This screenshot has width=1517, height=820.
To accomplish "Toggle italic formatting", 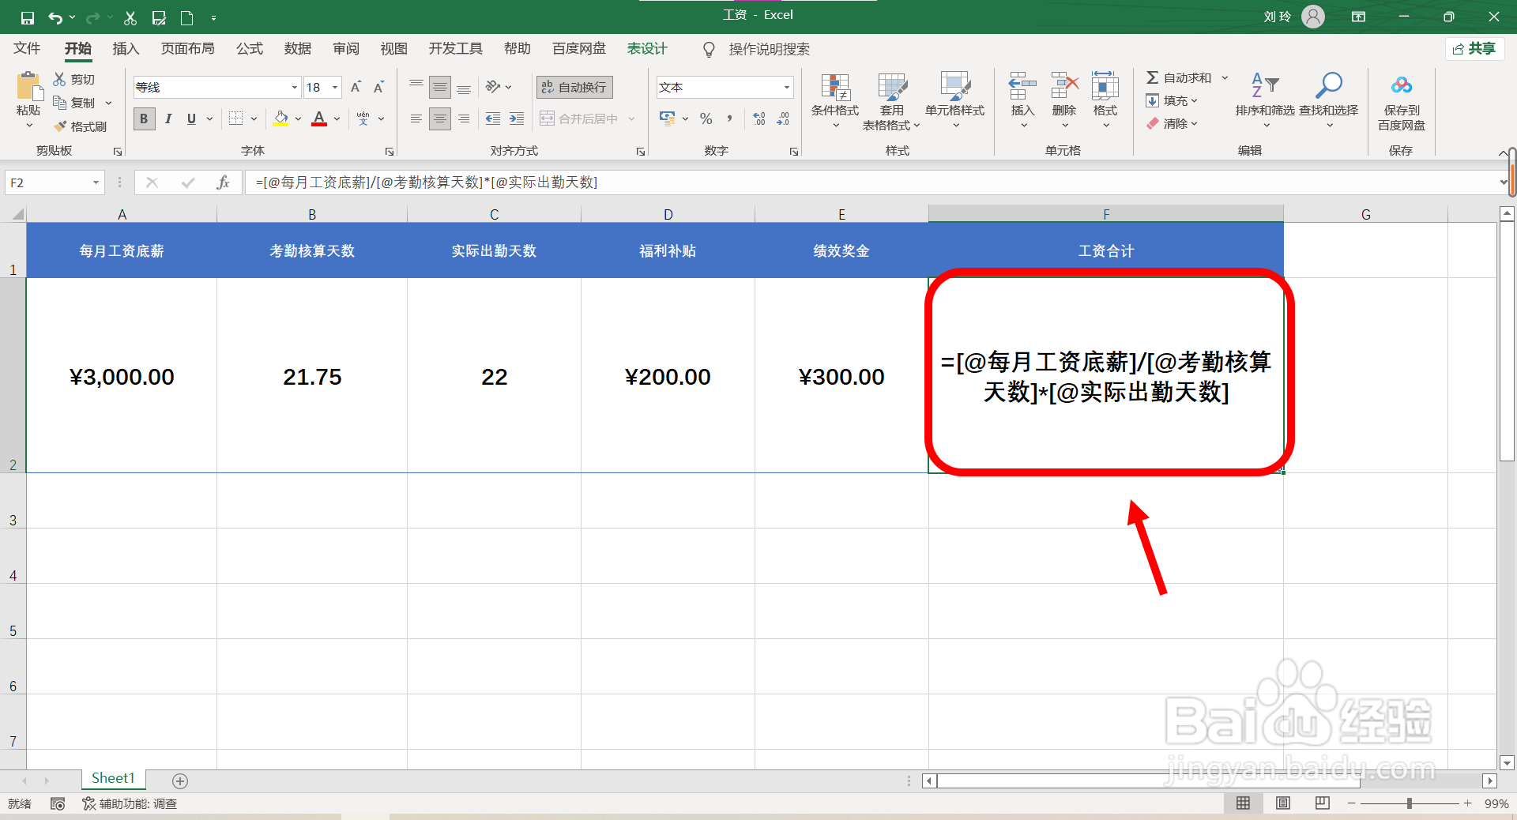I will [x=168, y=118].
